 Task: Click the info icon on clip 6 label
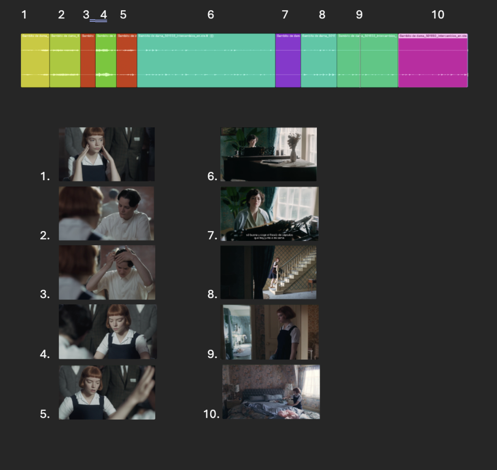click(212, 36)
